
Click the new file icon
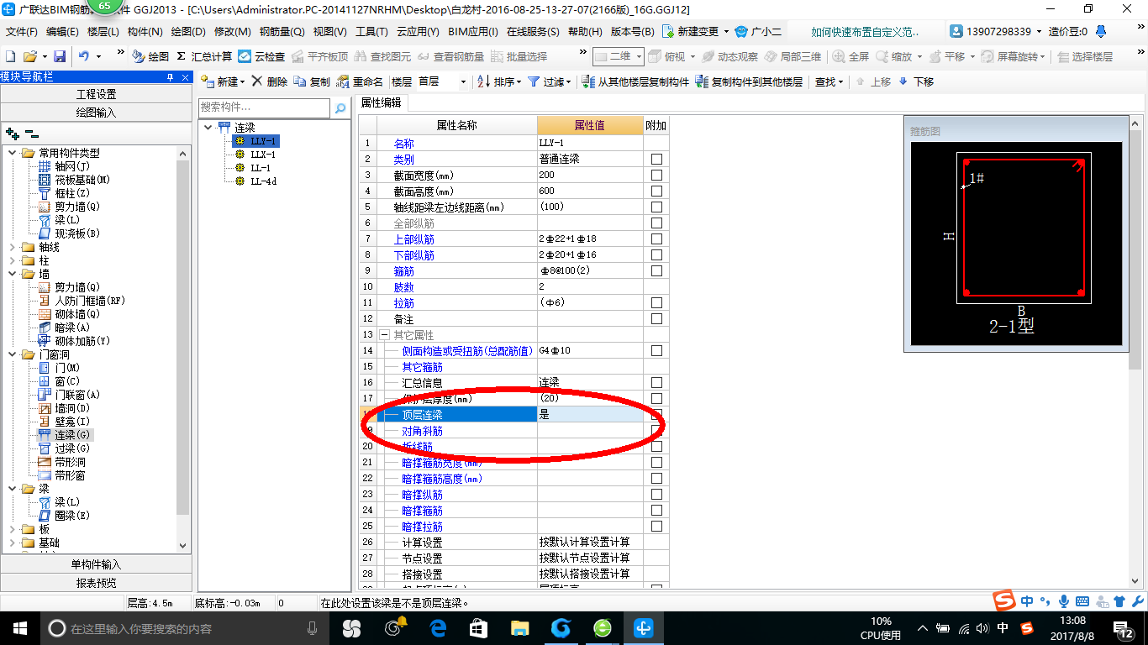pos(10,56)
